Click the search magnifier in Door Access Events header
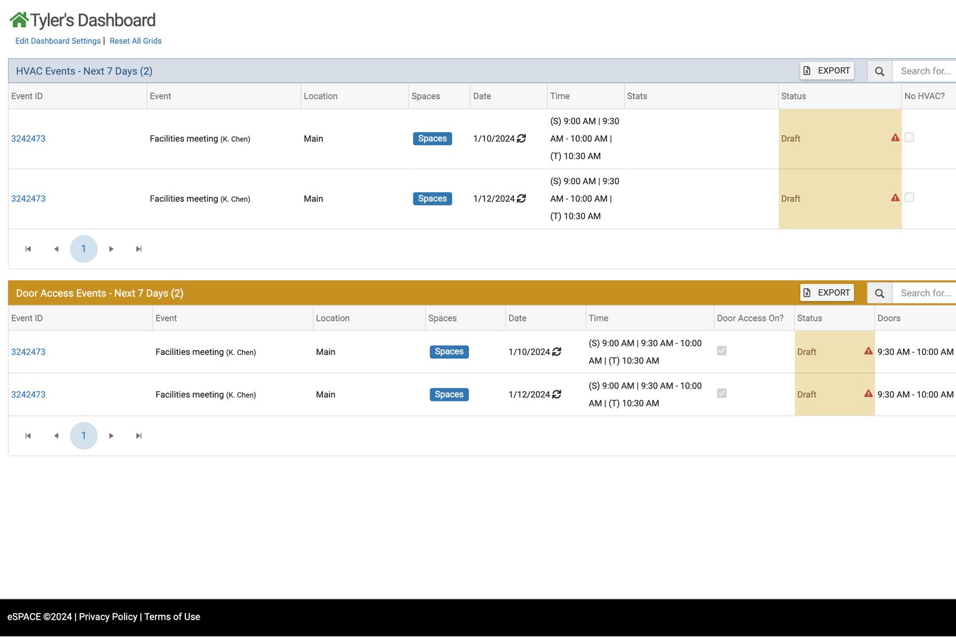Screen dimensions: 956x637 [x=879, y=293]
